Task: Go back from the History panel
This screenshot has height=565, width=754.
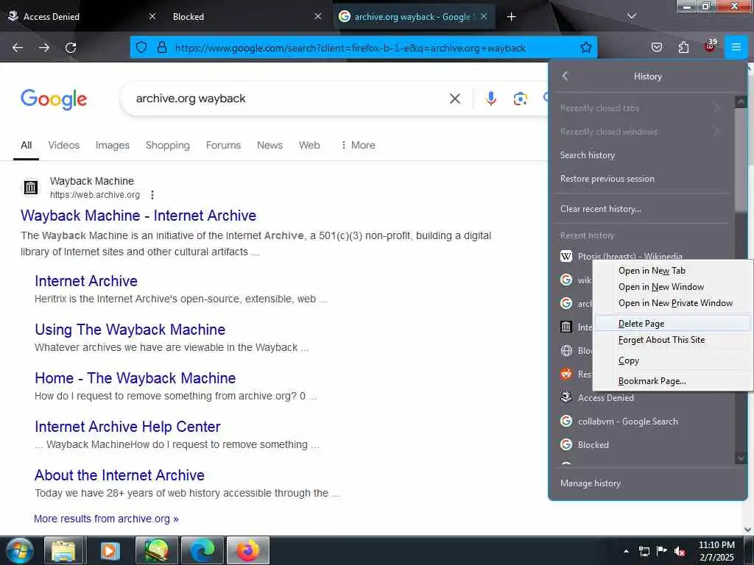Action: coord(565,76)
